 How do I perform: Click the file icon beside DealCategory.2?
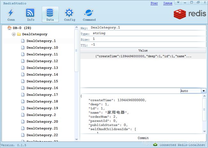(x=23, y=115)
